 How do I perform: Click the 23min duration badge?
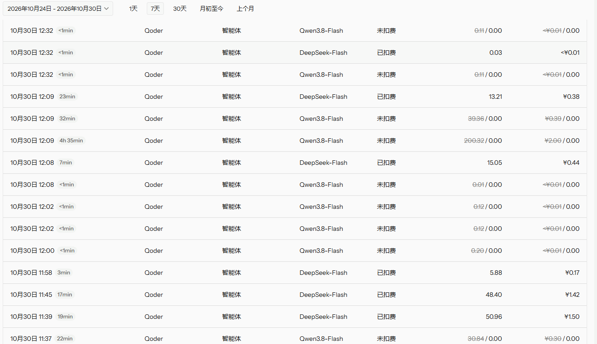tap(67, 97)
